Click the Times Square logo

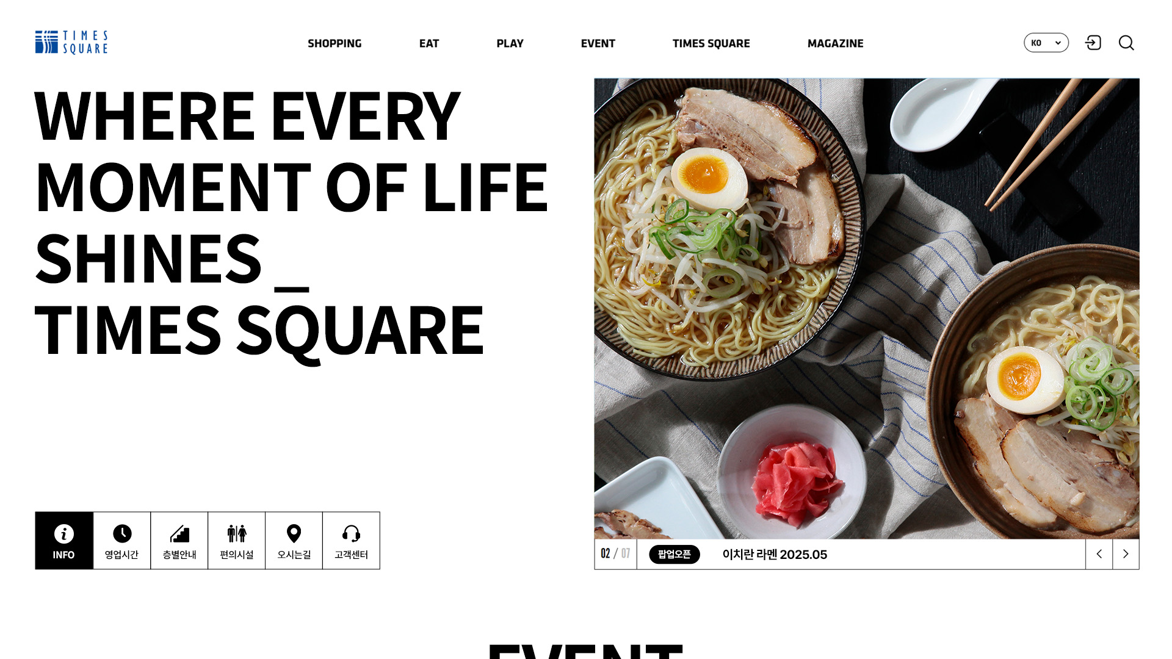(71, 42)
